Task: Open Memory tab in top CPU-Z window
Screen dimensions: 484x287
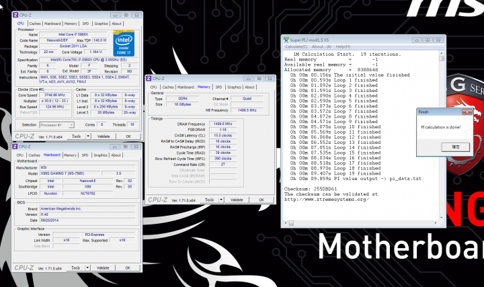Action: 71,24
